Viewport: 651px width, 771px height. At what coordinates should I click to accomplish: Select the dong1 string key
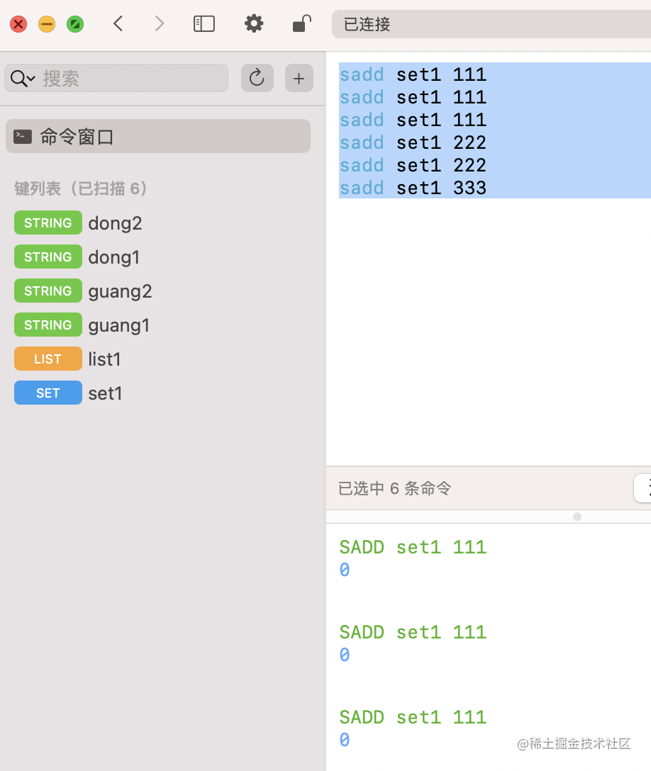[x=113, y=257]
